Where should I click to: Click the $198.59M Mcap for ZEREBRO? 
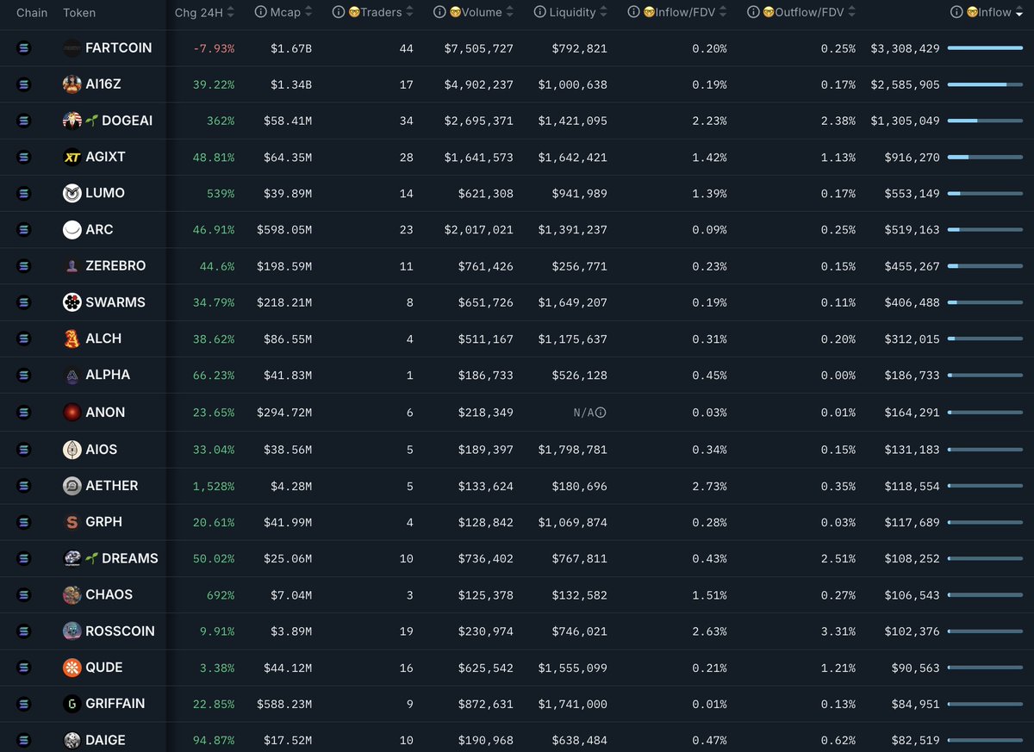(284, 266)
